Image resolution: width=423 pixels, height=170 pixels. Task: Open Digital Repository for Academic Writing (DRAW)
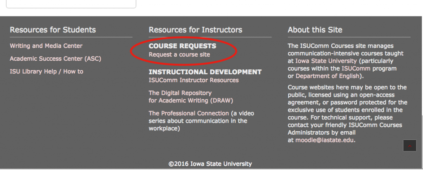(191, 97)
